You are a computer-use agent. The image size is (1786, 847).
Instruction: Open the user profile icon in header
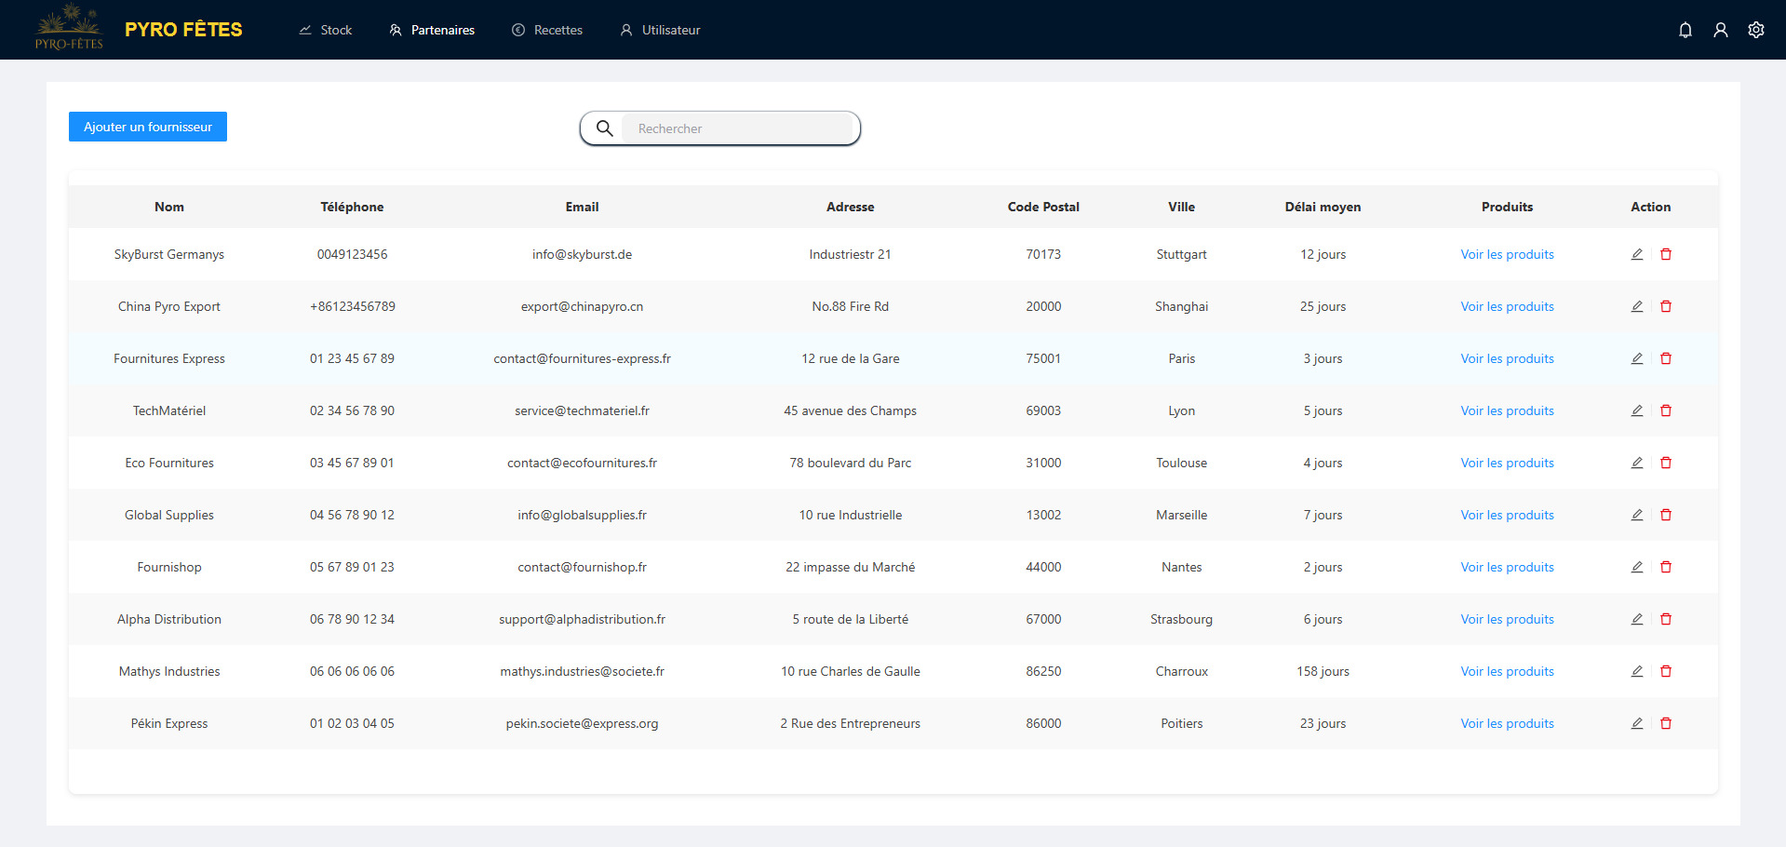(1720, 30)
